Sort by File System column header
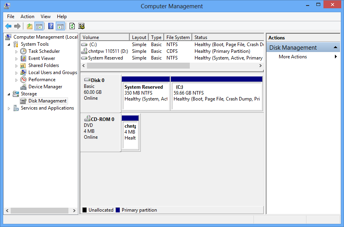 (178, 37)
